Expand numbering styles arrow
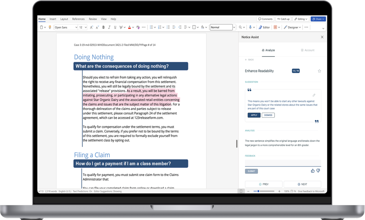This screenshot has height=220, width=365. point(163,27)
